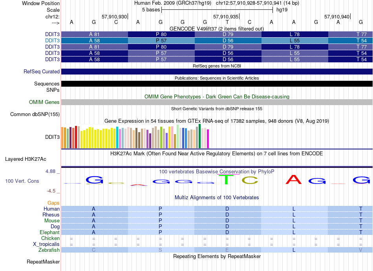This screenshot has width=373, height=271.
Task: Open the Common dbSNP(155) track label
Action: 35,114
